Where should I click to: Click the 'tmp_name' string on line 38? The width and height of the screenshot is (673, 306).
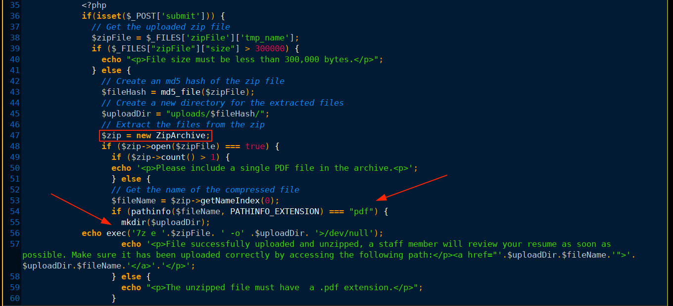pos(272,38)
